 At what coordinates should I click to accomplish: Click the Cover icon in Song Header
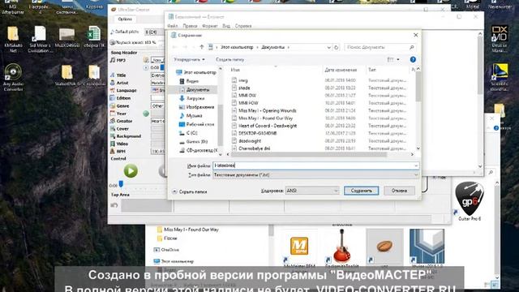113,129
